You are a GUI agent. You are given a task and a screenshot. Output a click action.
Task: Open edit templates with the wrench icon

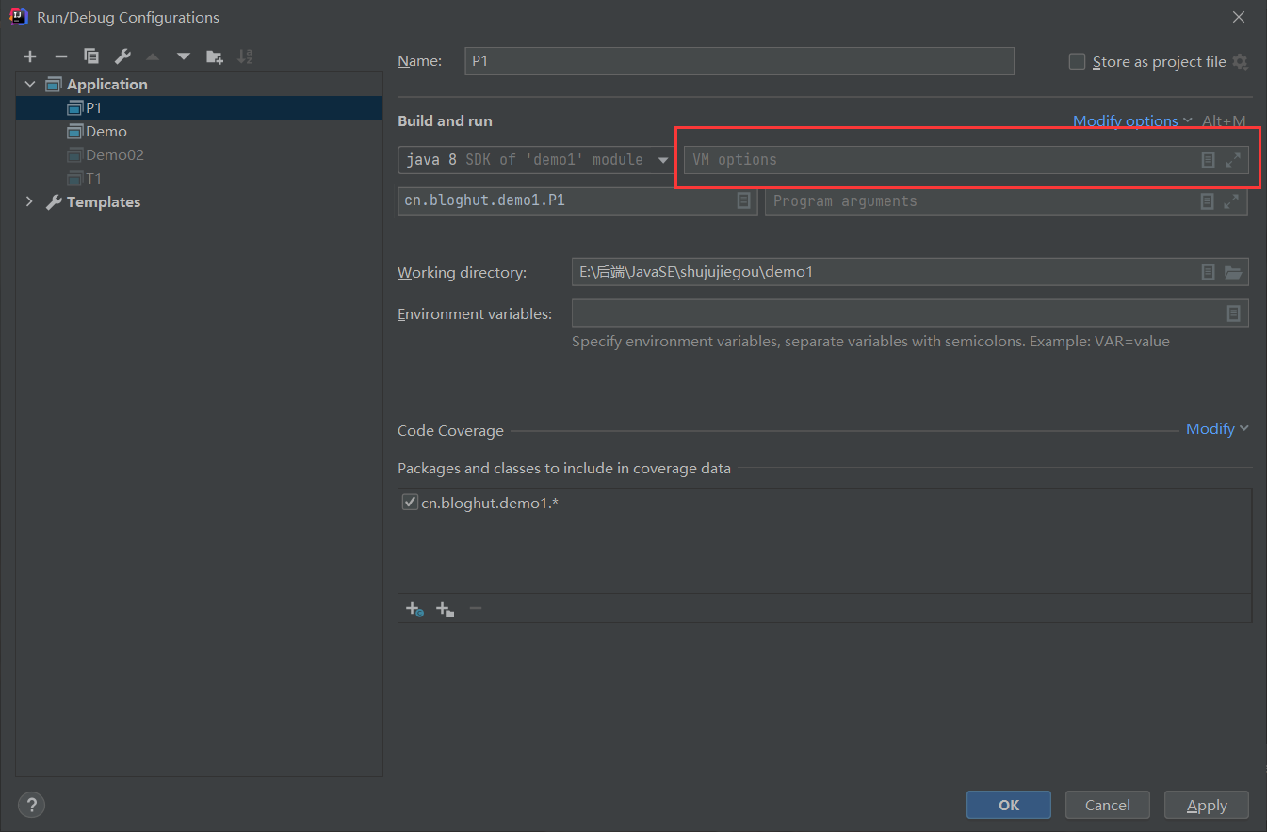(x=122, y=56)
